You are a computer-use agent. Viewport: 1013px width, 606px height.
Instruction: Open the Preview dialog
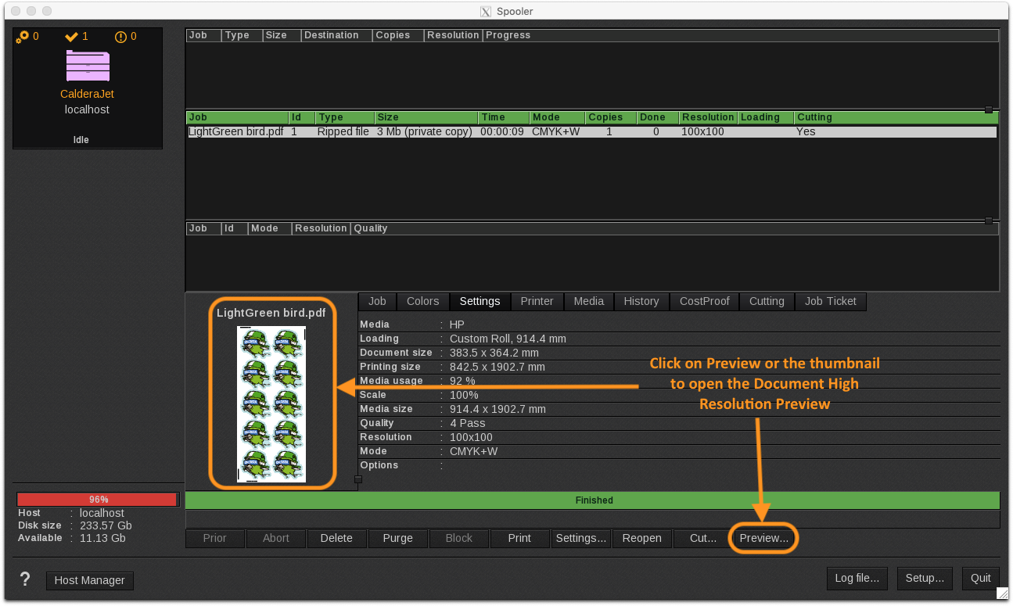pos(763,538)
